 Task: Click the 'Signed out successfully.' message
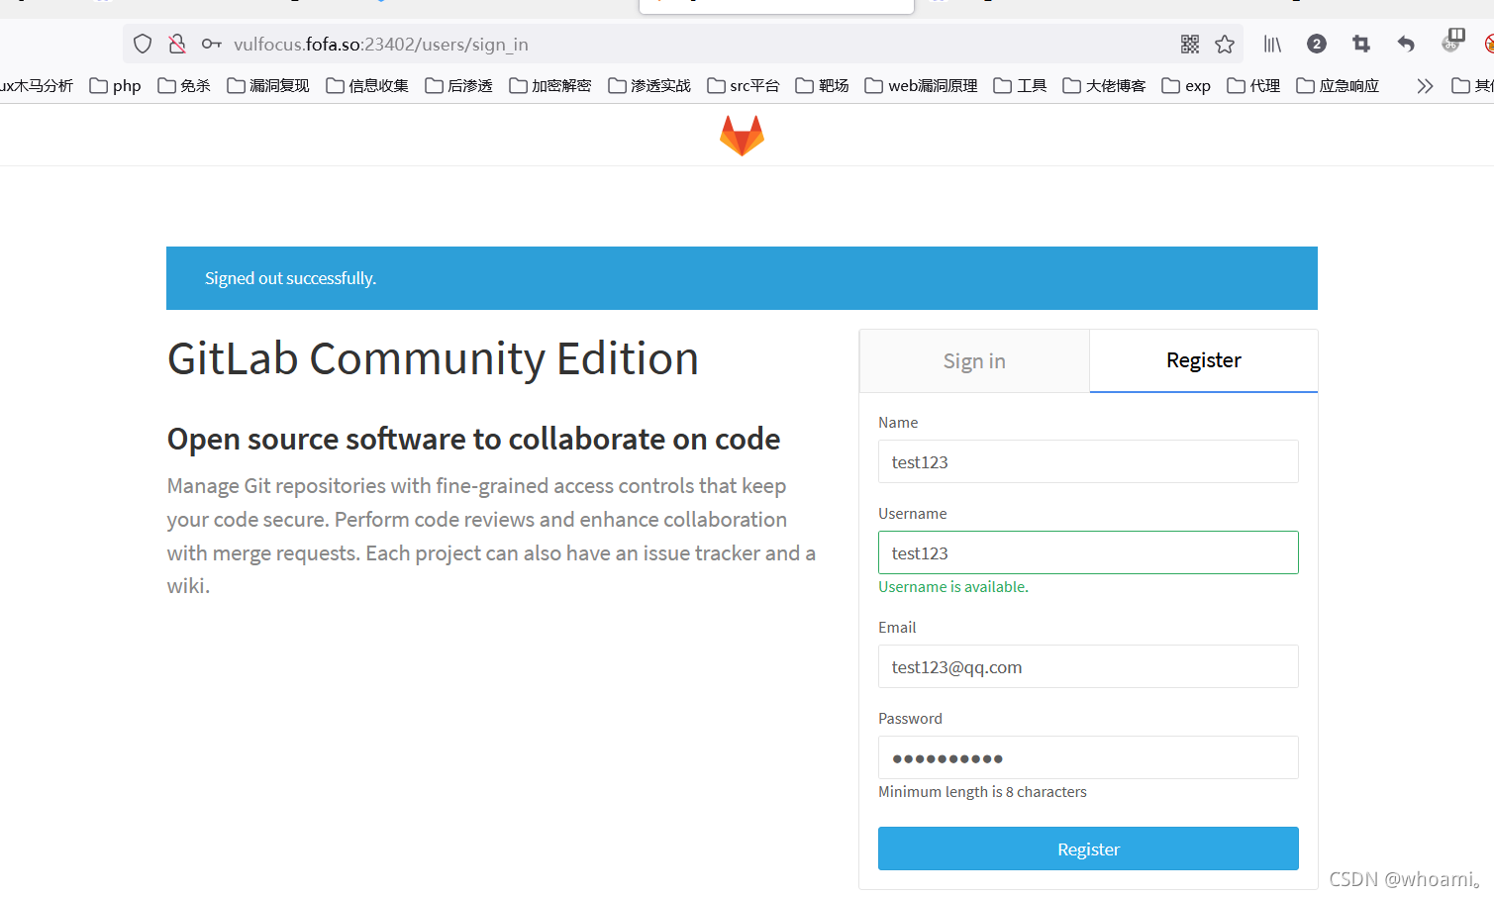290,278
